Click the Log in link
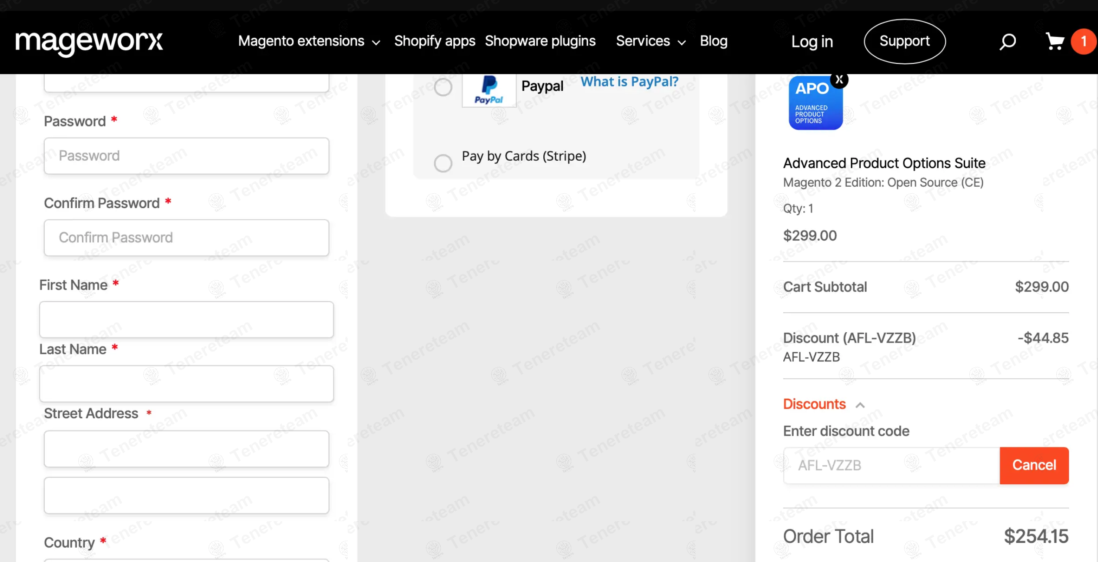Image resolution: width=1098 pixels, height=562 pixels. 812,42
